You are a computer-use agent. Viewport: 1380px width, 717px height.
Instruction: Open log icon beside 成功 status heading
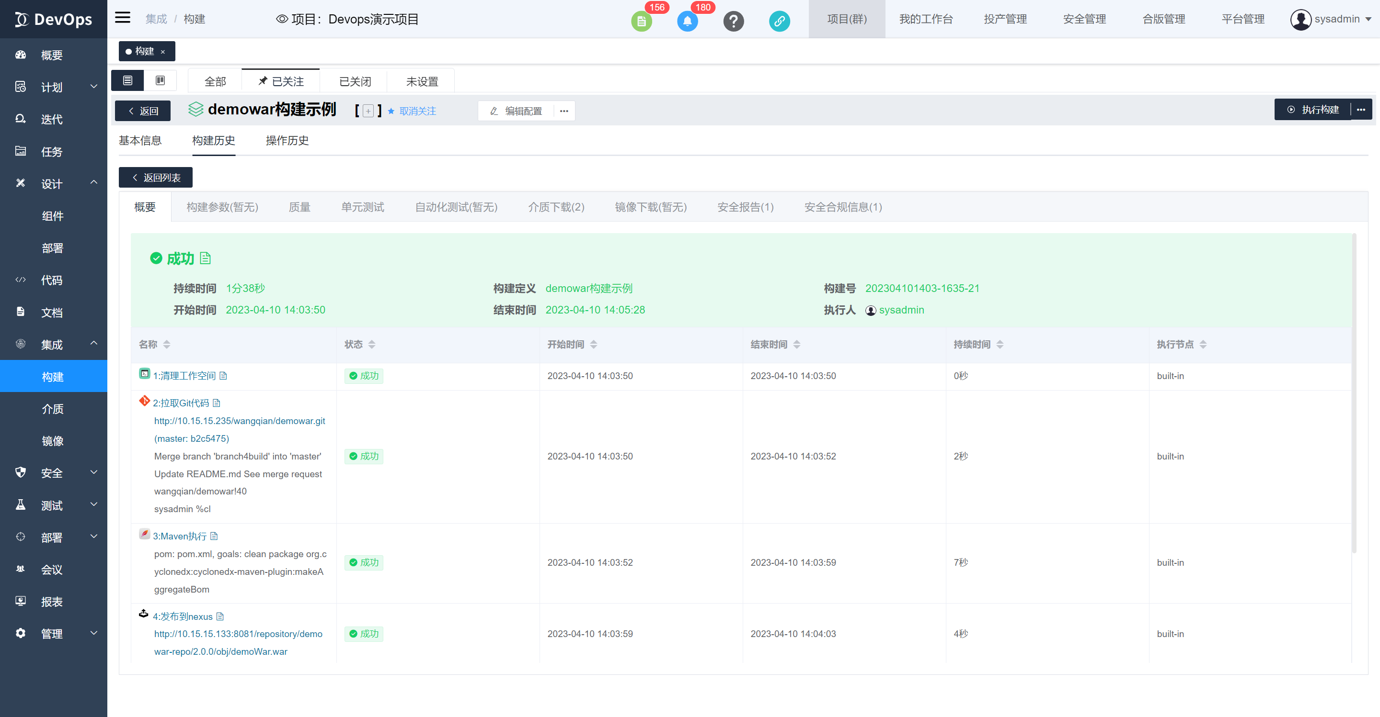[205, 258]
